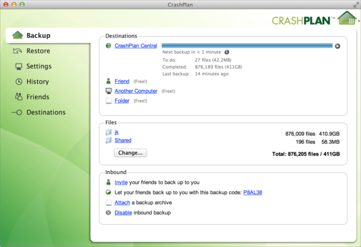Screen dimensions: 361x247
Task: Go to the History tab
Action: [x=37, y=82]
